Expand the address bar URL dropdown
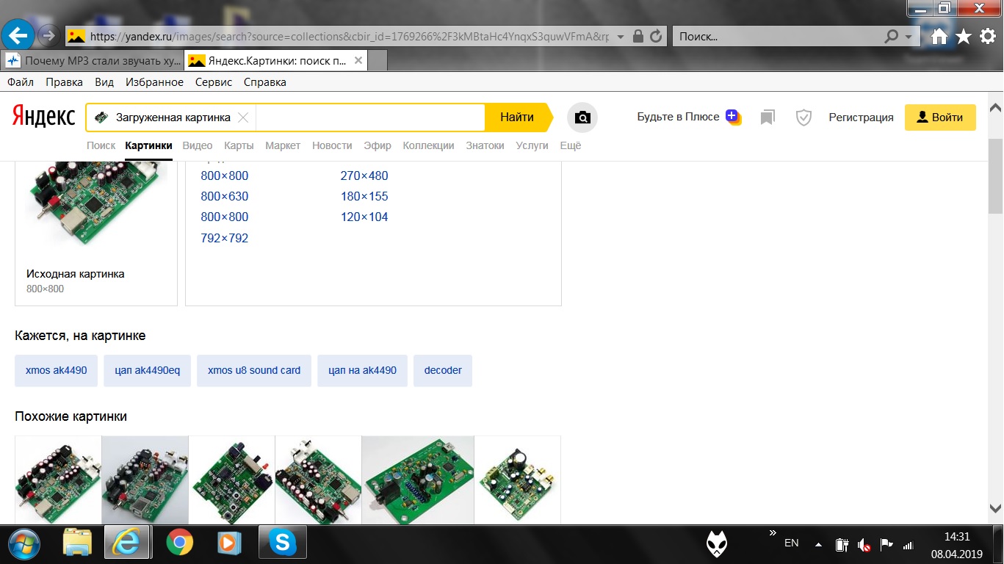This screenshot has height=564, width=1004. [x=621, y=36]
